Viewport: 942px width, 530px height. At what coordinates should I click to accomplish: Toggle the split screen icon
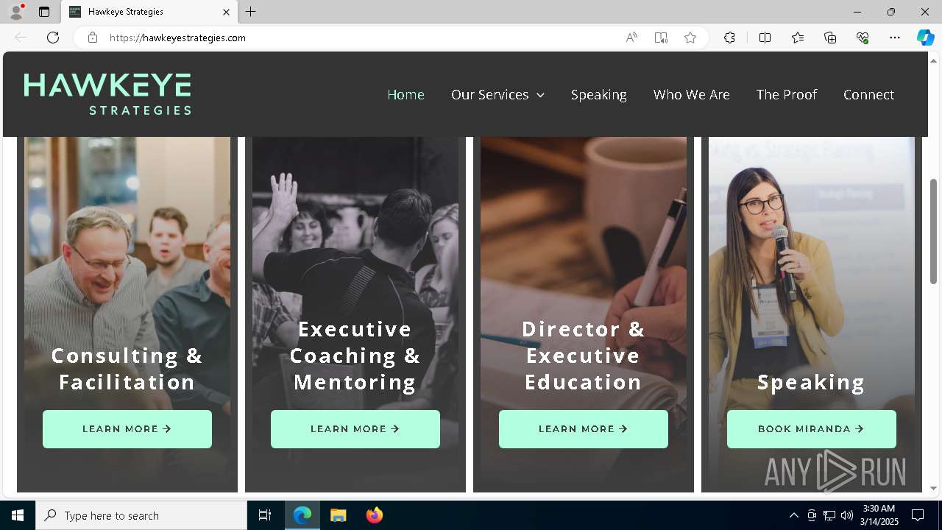coord(765,38)
